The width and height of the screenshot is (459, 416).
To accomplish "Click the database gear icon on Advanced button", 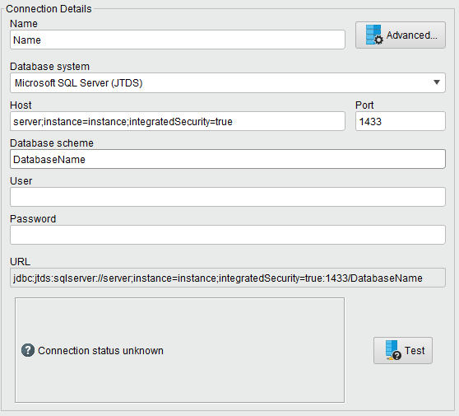I will pos(374,35).
